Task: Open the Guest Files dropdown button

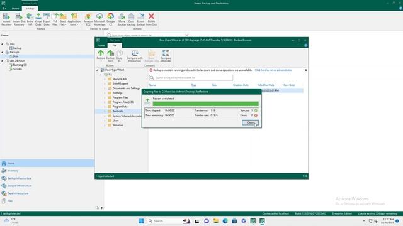Action: coord(63,19)
